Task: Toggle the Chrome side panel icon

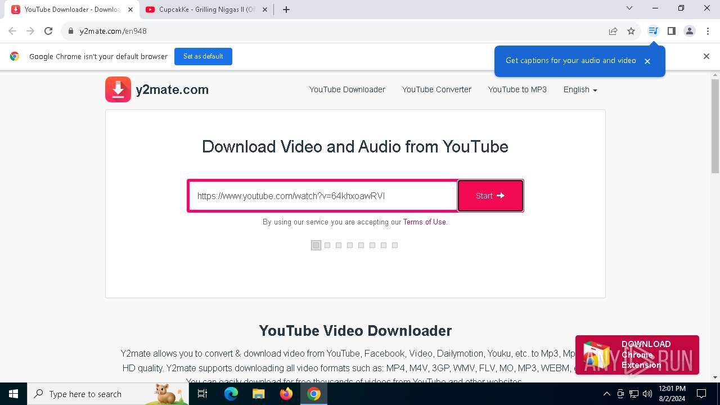Action: click(x=671, y=31)
